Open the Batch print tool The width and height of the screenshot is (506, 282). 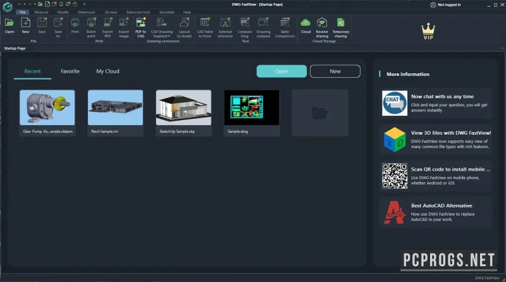tap(91, 27)
